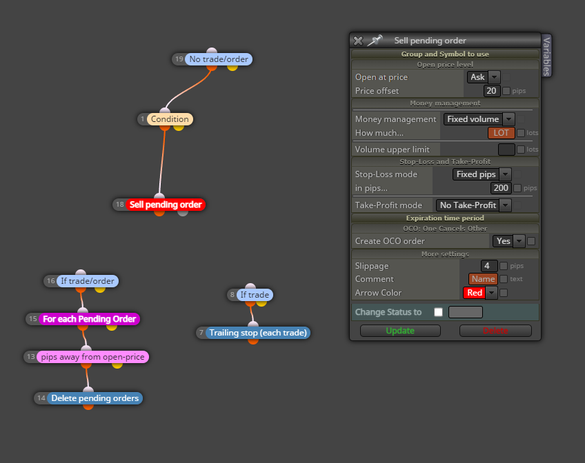Toggle the Slippage pips checkbox
Image resolution: width=585 pixels, height=463 pixels.
504,266
